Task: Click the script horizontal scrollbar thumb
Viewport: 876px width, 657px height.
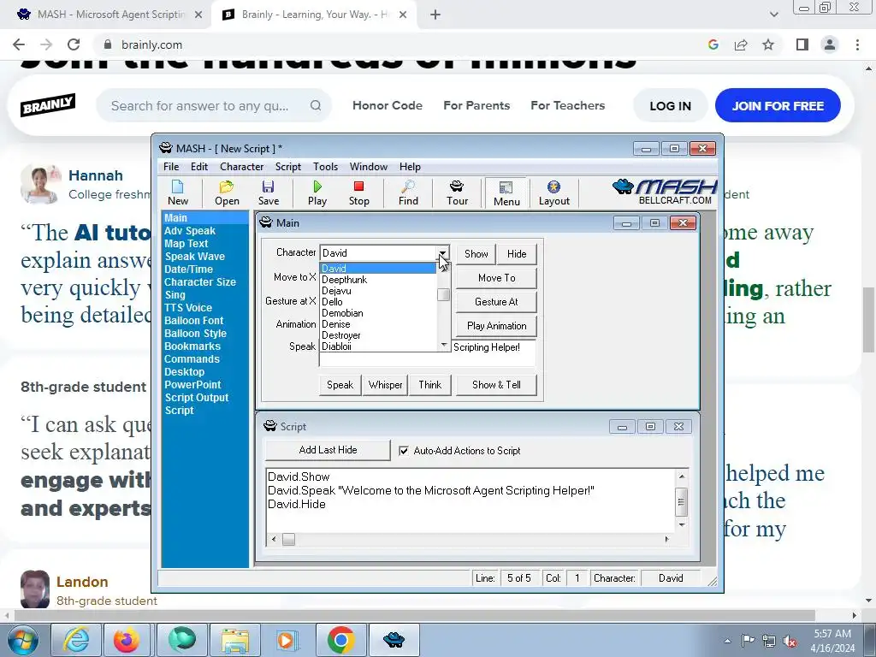Action: [x=288, y=539]
